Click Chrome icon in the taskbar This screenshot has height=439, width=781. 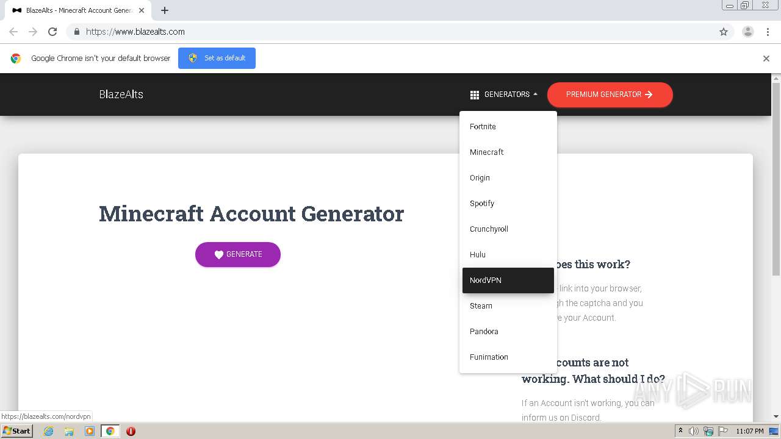click(110, 431)
